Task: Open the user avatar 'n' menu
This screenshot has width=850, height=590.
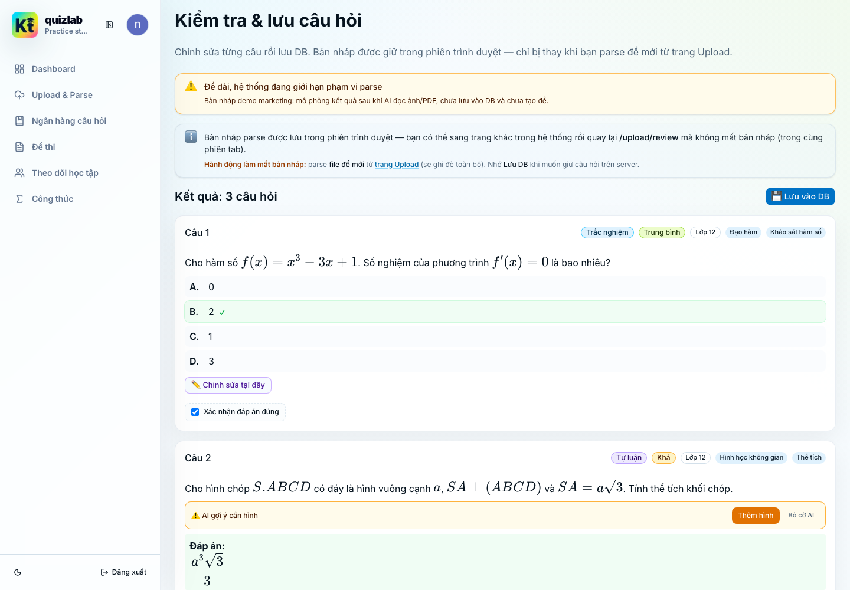Action: (138, 25)
